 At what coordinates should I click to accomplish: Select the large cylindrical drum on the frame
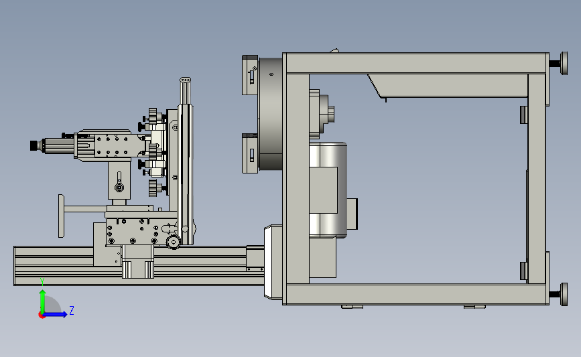pyautogui.click(x=271, y=114)
